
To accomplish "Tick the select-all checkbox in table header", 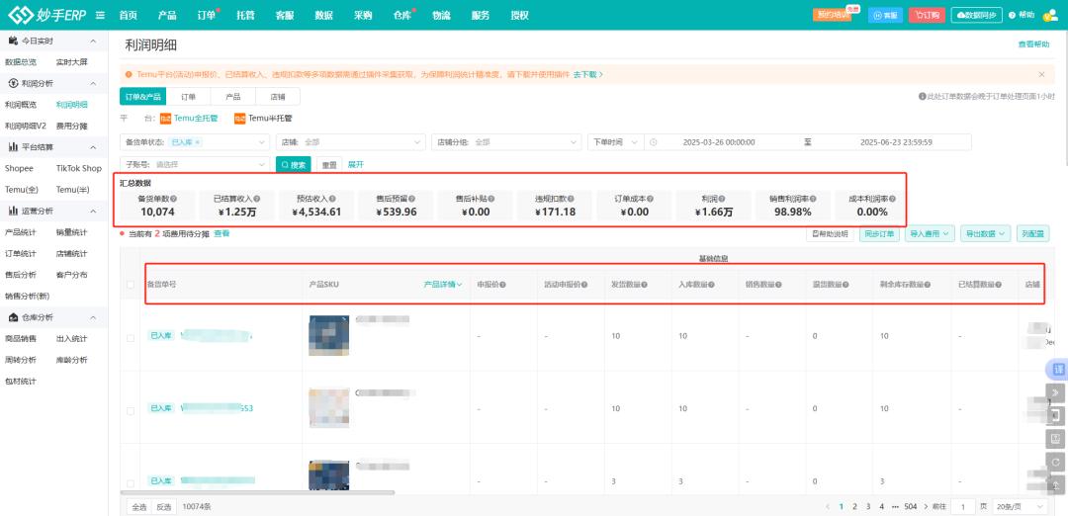I will coord(131,285).
